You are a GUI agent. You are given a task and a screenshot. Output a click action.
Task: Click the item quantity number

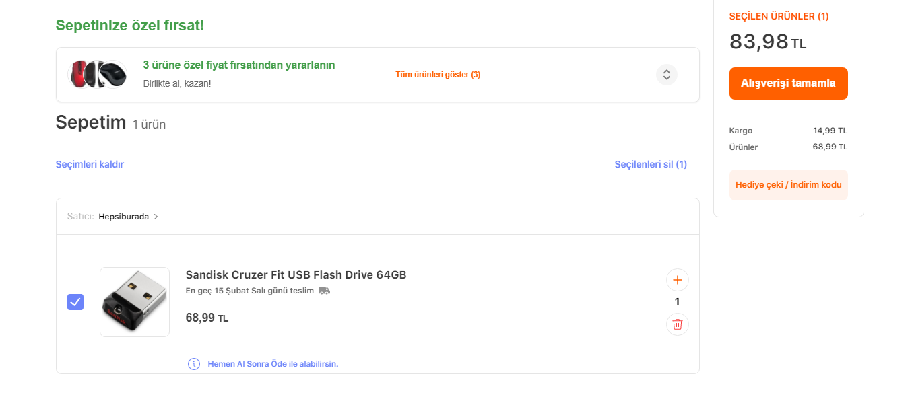(x=677, y=302)
